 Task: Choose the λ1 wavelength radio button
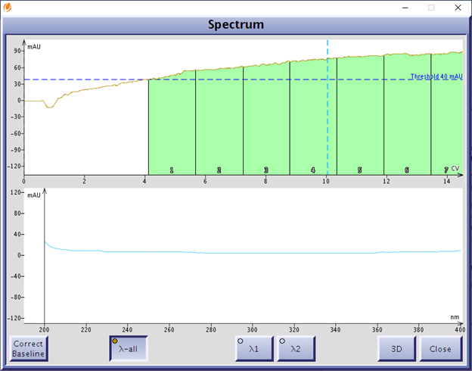tap(253, 349)
